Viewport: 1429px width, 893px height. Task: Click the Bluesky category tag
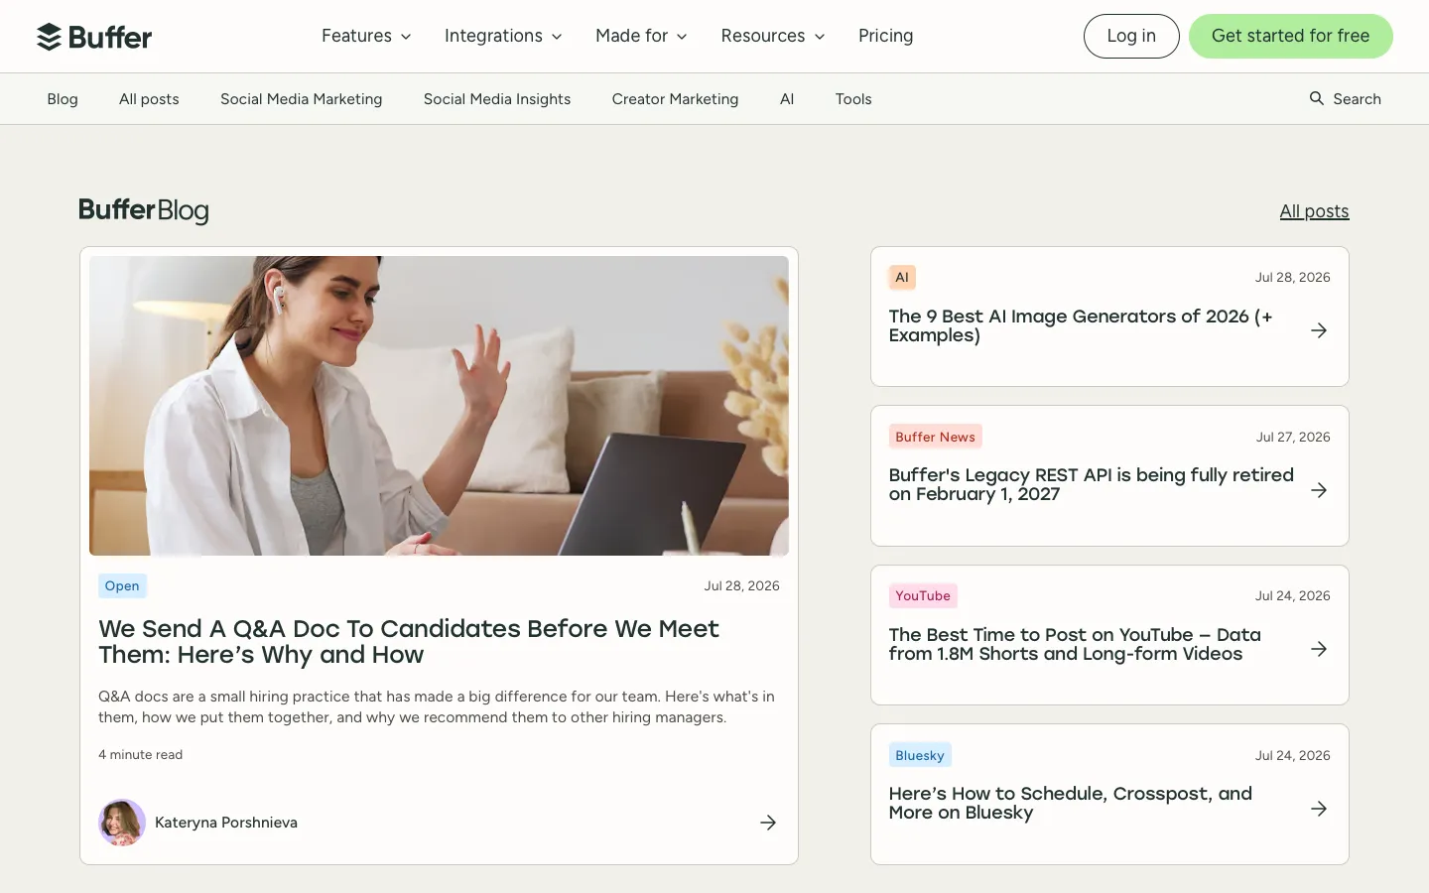920,755
